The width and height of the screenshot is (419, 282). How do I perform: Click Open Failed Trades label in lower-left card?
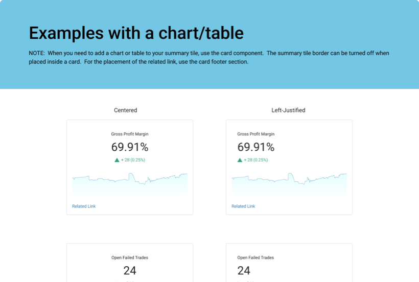point(130,257)
